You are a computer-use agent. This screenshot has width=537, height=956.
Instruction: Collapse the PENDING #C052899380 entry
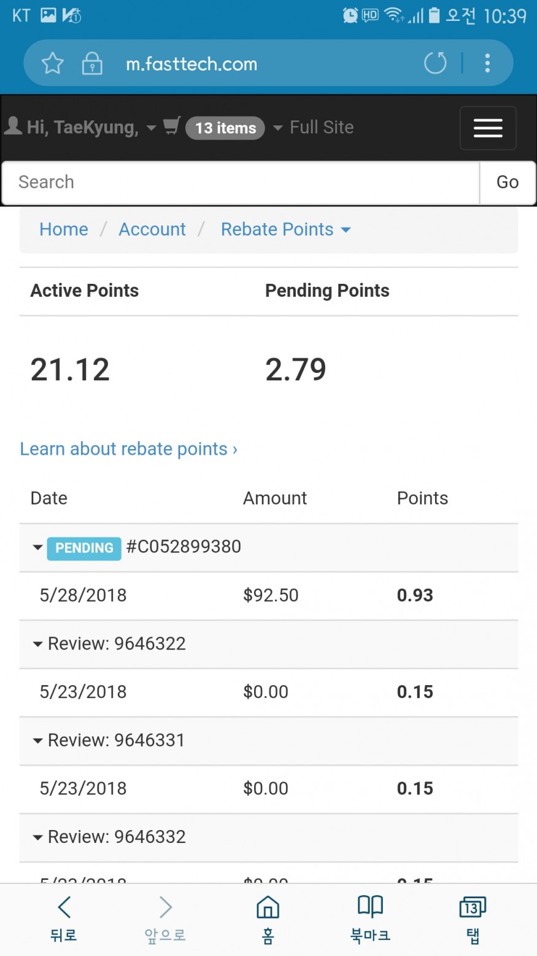click(37, 547)
